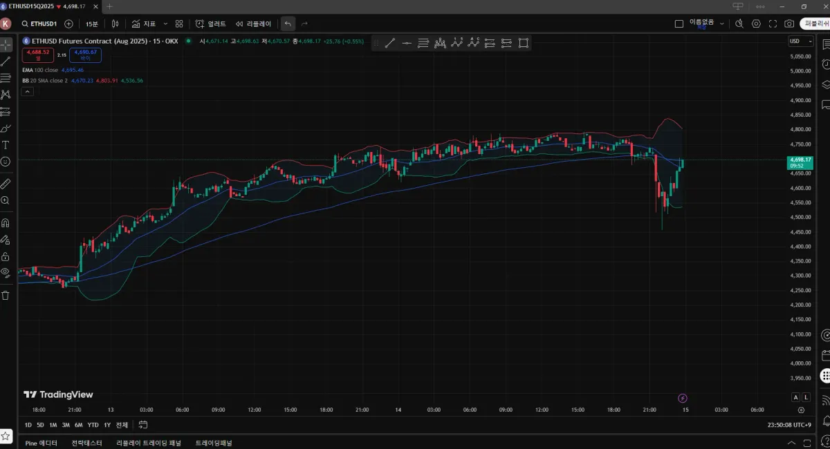Open the Pine 에디터 tab
Image resolution: width=830 pixels, height=449 pixels.
(x=41, y=443)
